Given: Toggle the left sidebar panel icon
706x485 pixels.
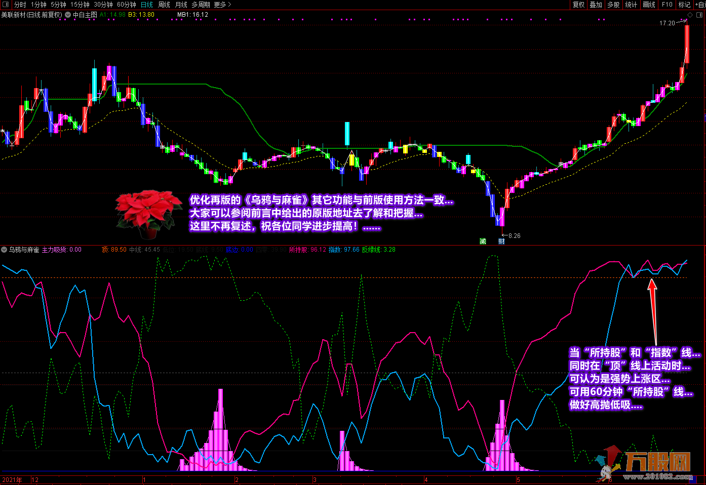Looking at the screenshot, I should point(6,5).
